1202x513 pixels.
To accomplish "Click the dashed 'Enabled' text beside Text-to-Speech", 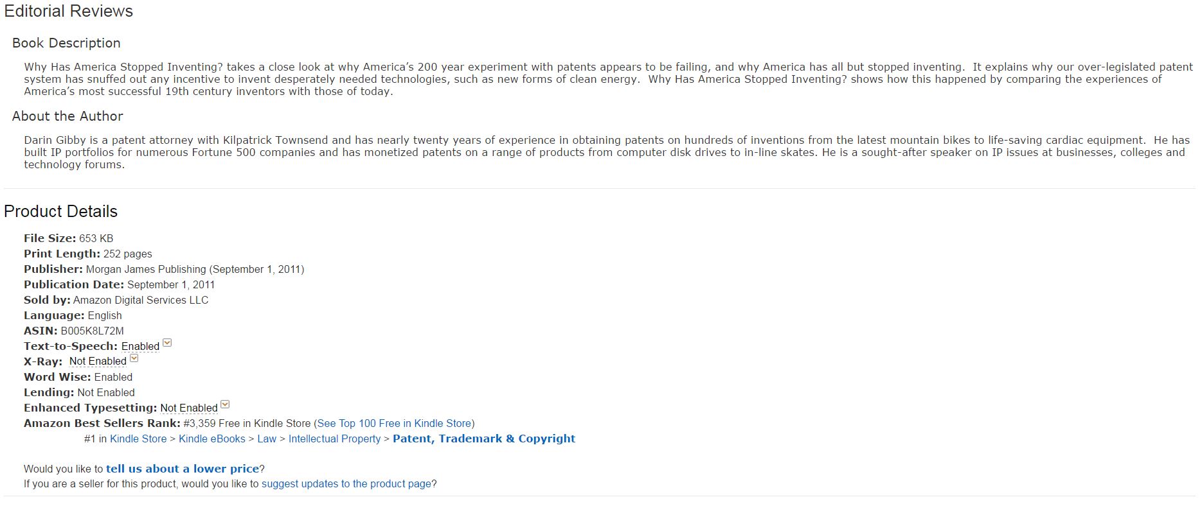I will (140, 346).
